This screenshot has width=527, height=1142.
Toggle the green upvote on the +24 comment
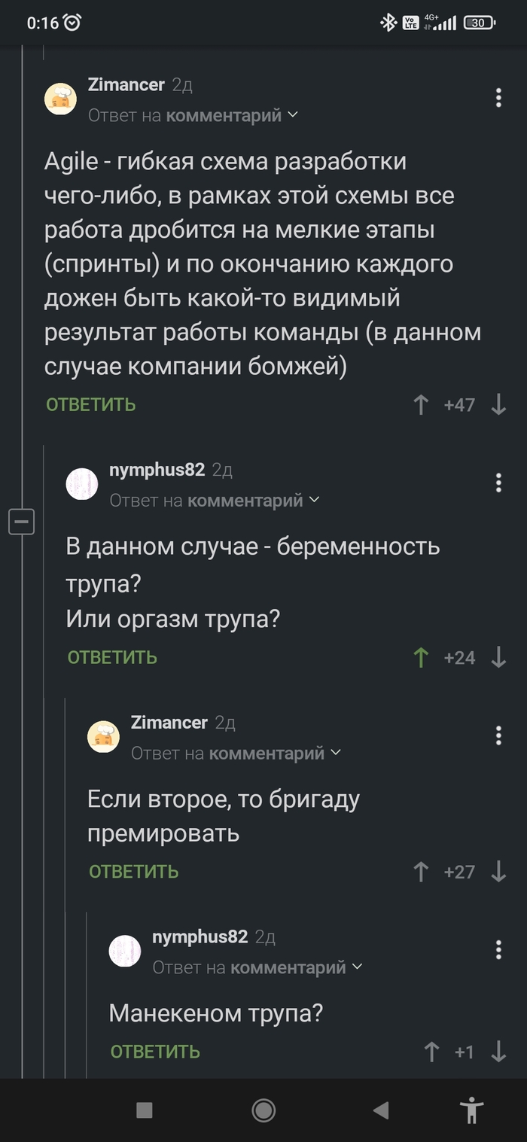421,658
